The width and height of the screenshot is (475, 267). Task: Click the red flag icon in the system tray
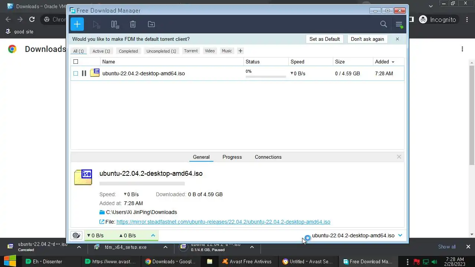[417, 262]
